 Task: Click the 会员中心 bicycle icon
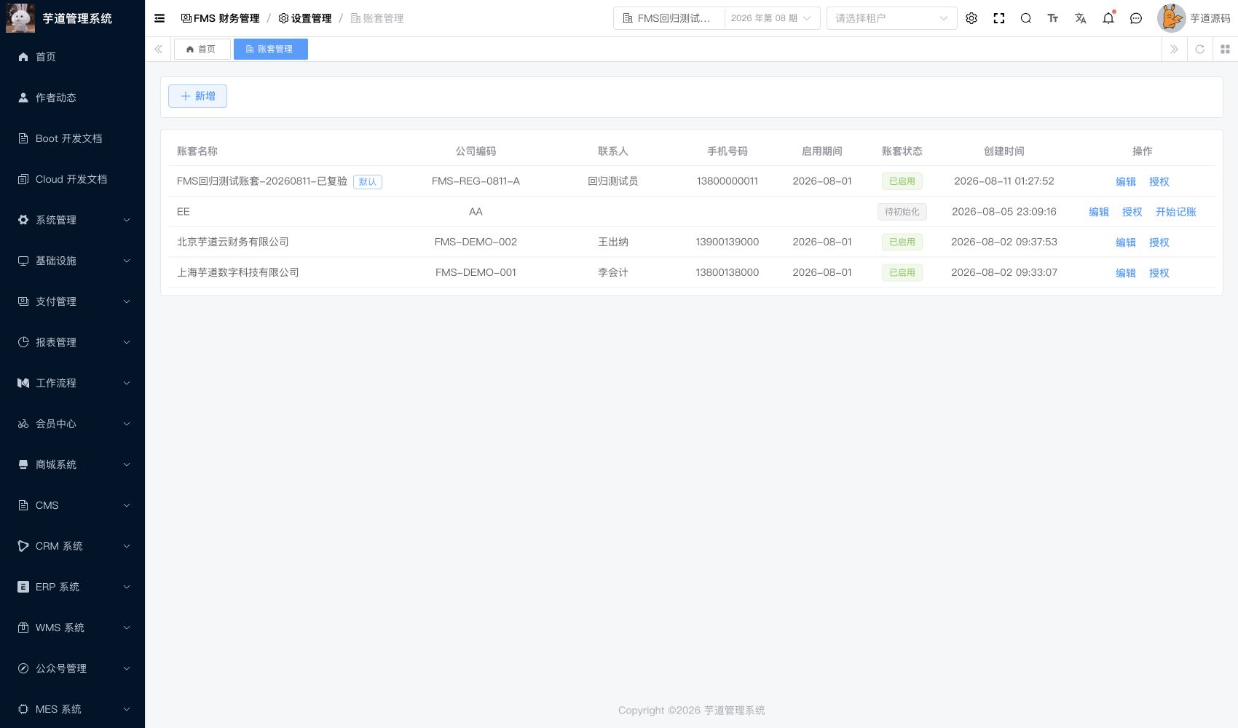[x=23, y=424]
